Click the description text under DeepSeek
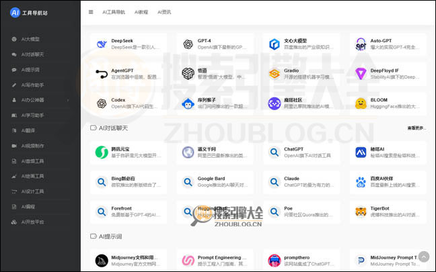 136,48
